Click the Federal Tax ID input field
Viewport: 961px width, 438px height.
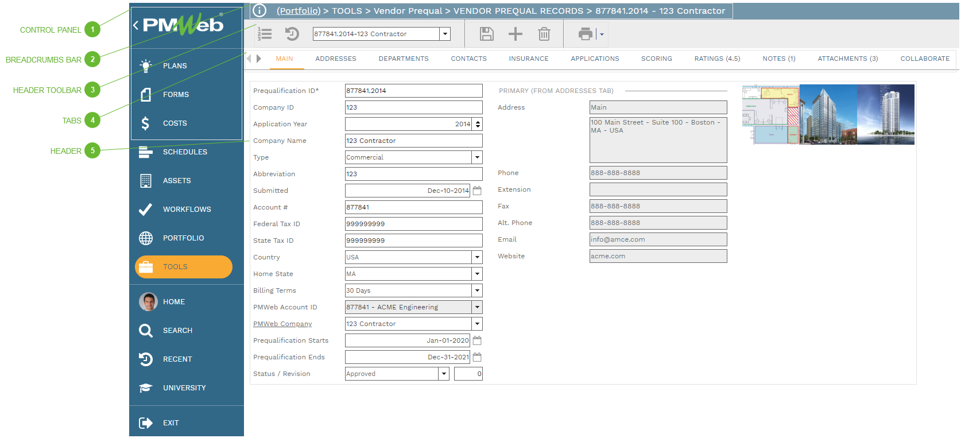[413, 224]
